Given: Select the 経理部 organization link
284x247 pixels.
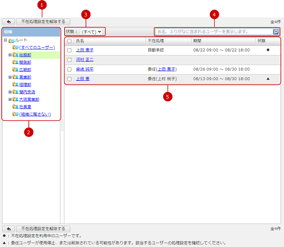Looking at the screenshot, I should coord(25,85).
